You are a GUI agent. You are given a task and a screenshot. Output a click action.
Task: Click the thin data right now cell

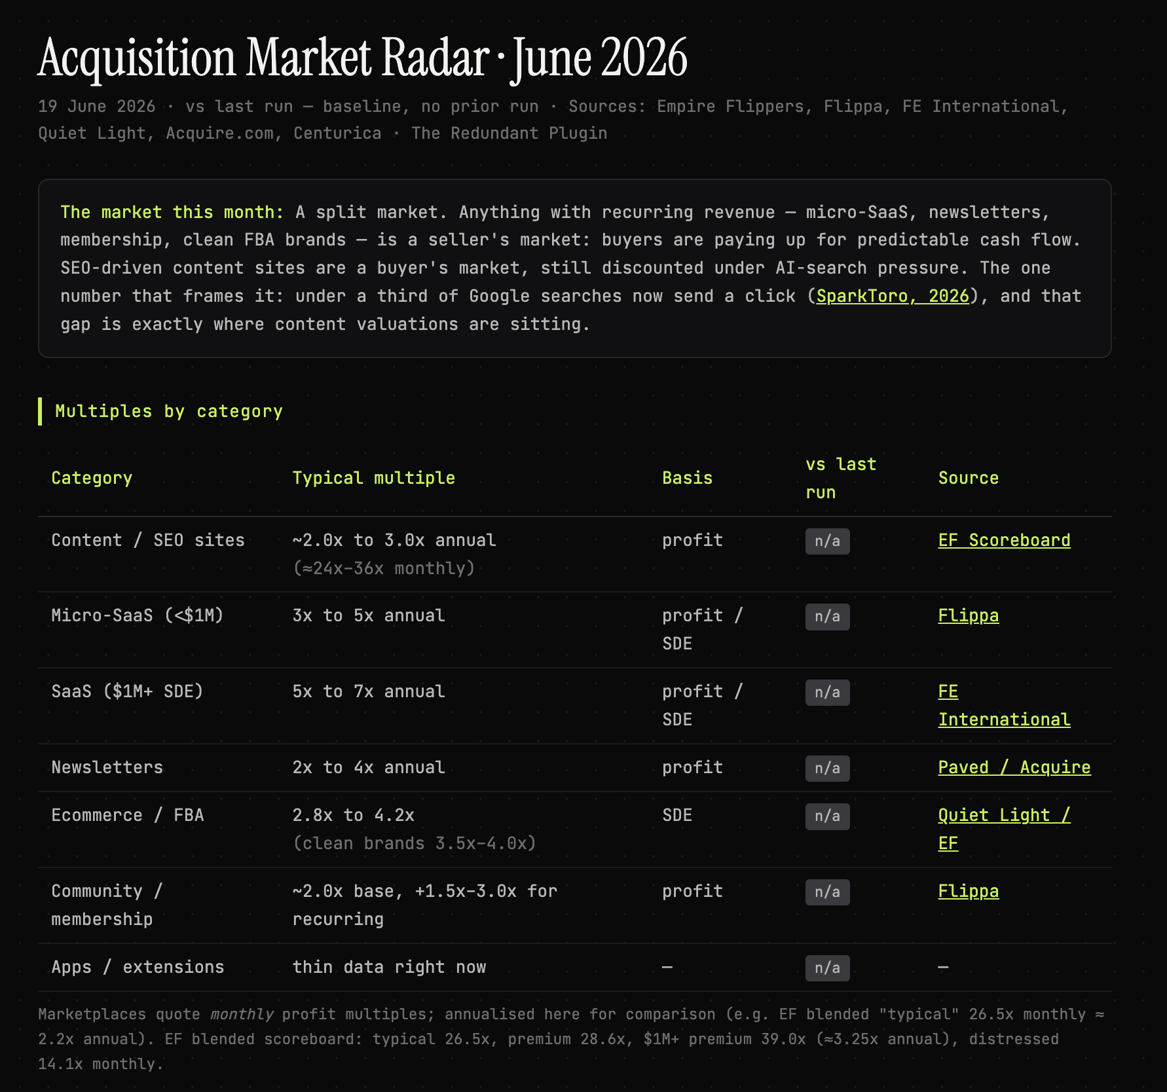click(x=390, y=967)
